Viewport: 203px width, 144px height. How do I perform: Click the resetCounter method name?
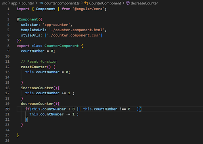34,67
